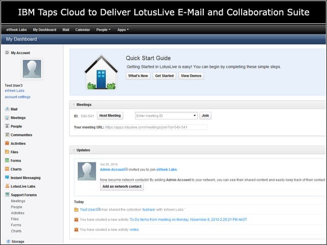Open the account settings link

17,97
